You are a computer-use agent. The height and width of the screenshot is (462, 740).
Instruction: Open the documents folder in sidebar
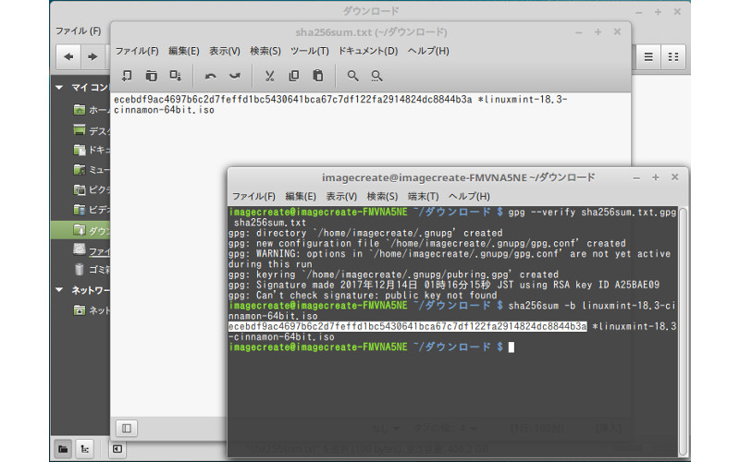[x=80, y=150]
